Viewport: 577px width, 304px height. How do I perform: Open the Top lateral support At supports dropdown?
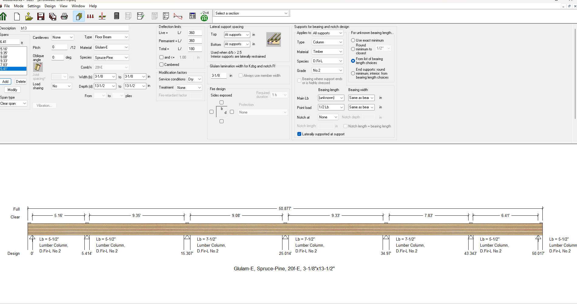[237, 35]
